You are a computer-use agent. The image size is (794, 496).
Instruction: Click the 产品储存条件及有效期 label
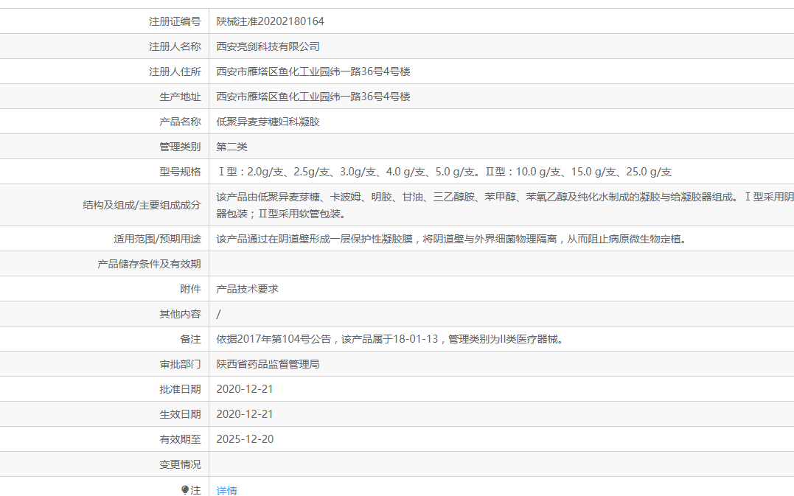[149, 264]
